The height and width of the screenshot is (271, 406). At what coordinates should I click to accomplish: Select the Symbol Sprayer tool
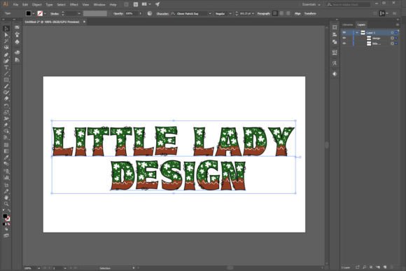[6, 171]
